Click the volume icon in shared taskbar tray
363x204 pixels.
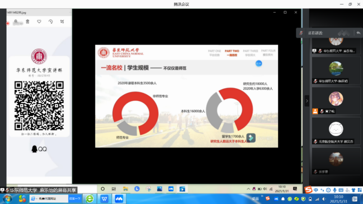(265, 189)
